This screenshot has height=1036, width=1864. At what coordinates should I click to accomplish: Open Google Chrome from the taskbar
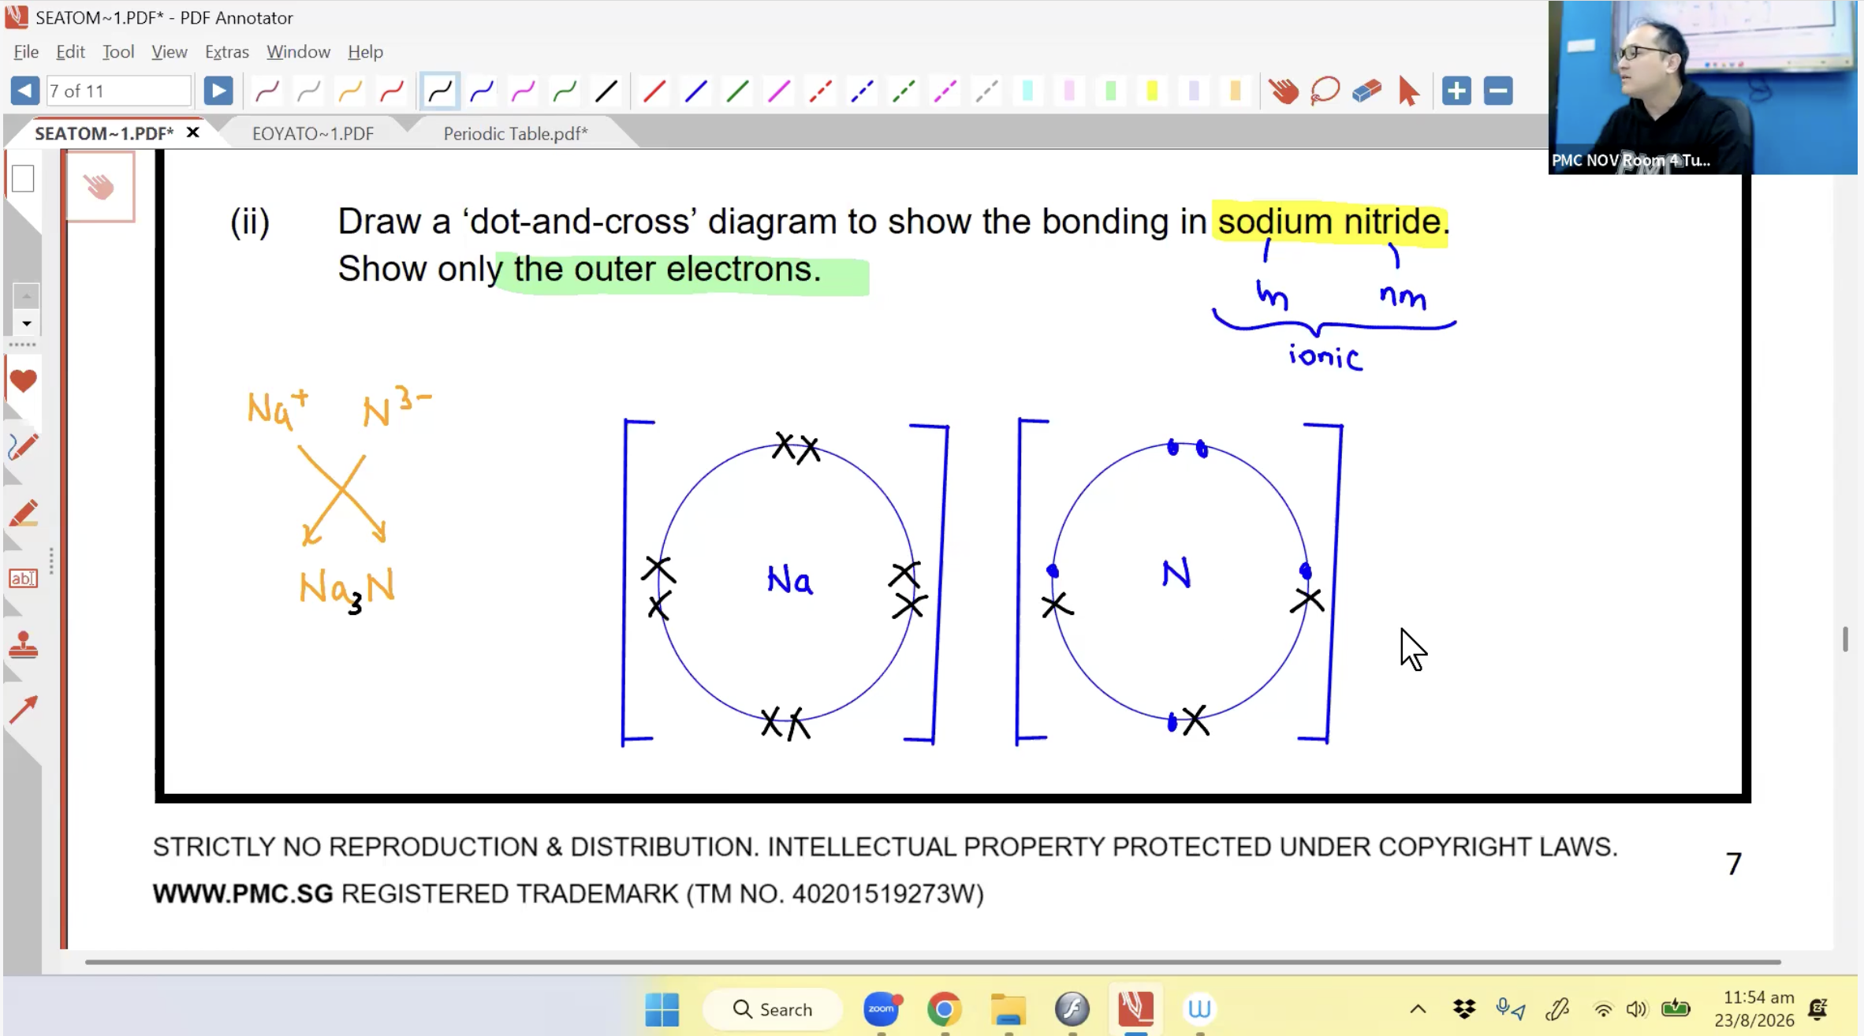coord(945,1009)
